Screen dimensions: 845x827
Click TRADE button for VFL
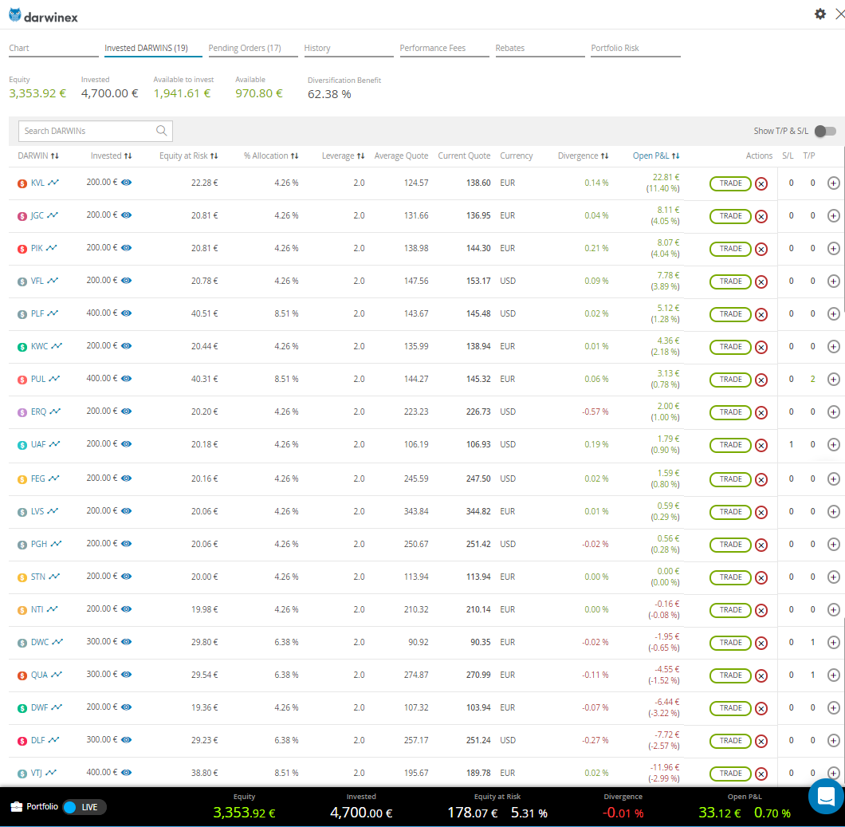click(x=730, y=282)
